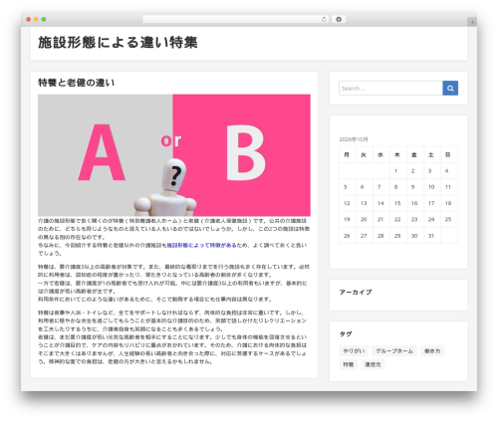Click the タグ widget heading

[x=346, y=334]
